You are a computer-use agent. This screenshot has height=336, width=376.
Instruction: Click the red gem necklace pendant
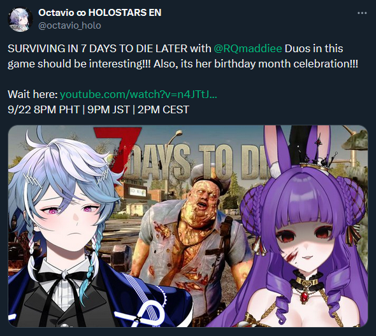(x=304, y=297)
